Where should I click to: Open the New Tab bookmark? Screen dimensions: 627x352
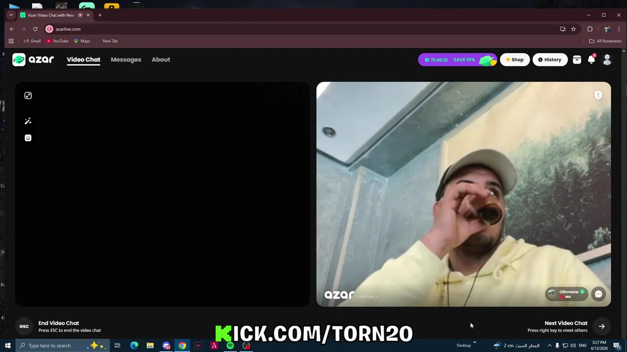click(x=107, y=41)
